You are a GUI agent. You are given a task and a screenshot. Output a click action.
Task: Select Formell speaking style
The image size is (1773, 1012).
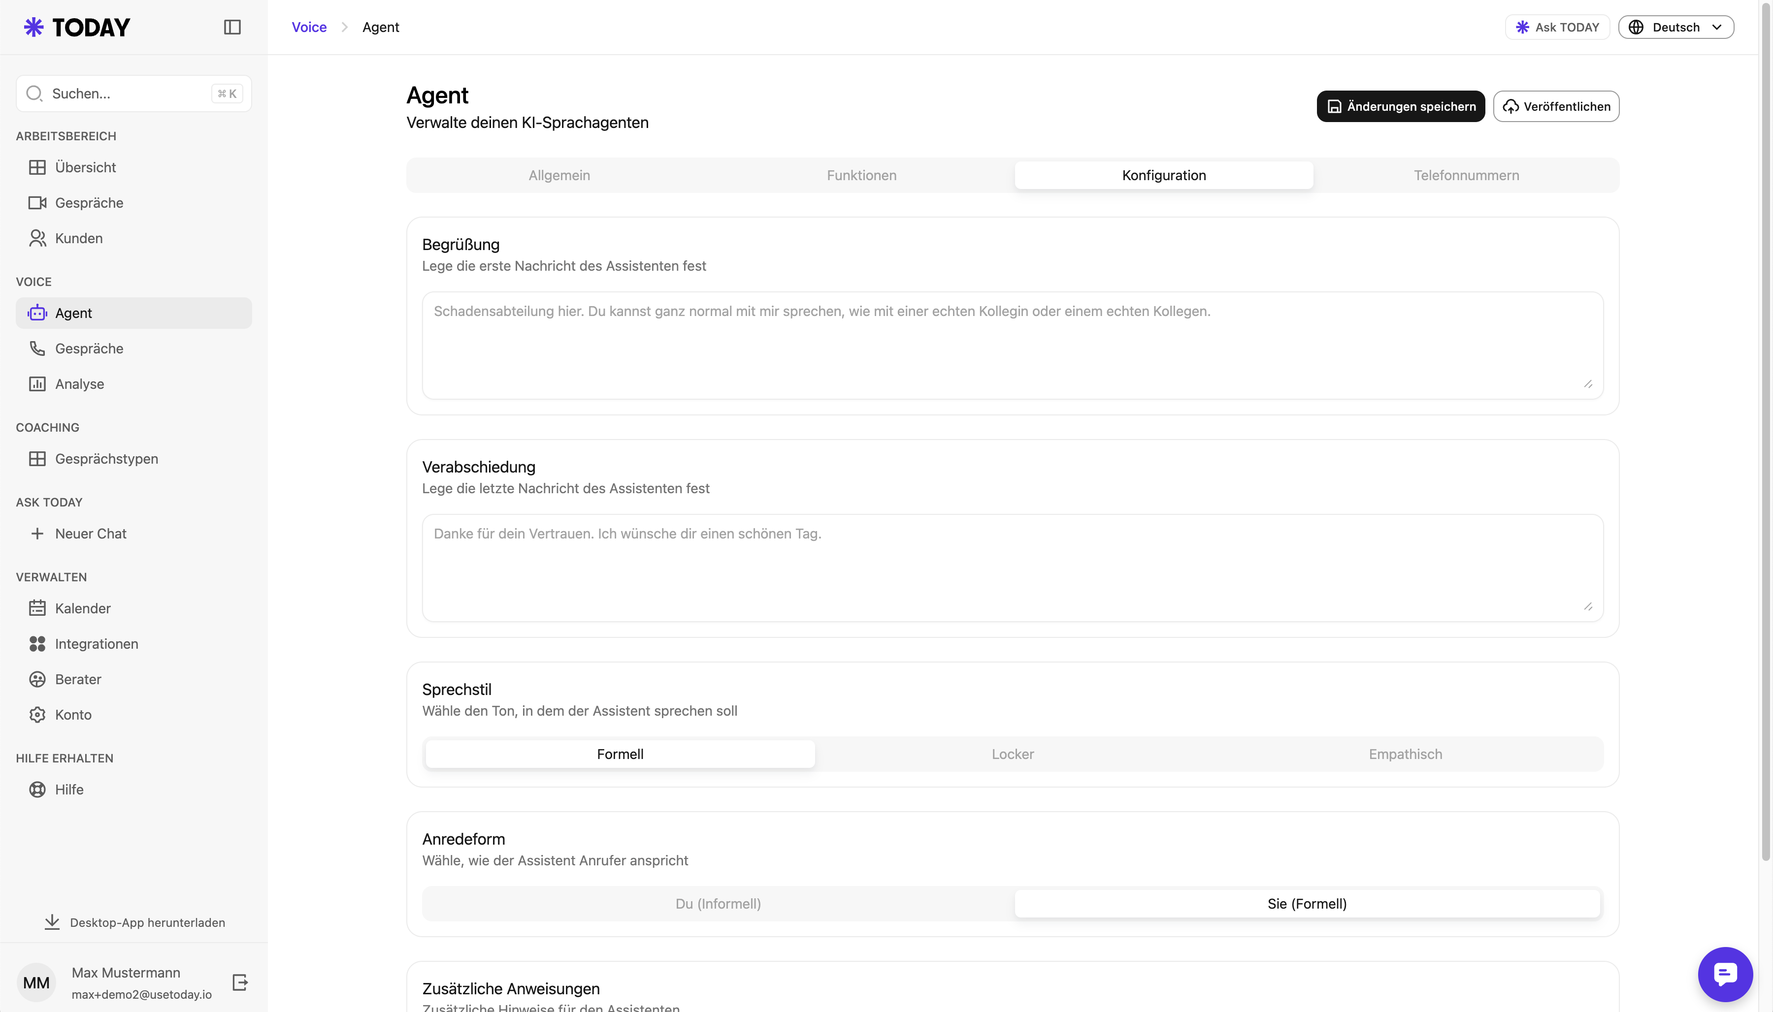click(620, 754)
